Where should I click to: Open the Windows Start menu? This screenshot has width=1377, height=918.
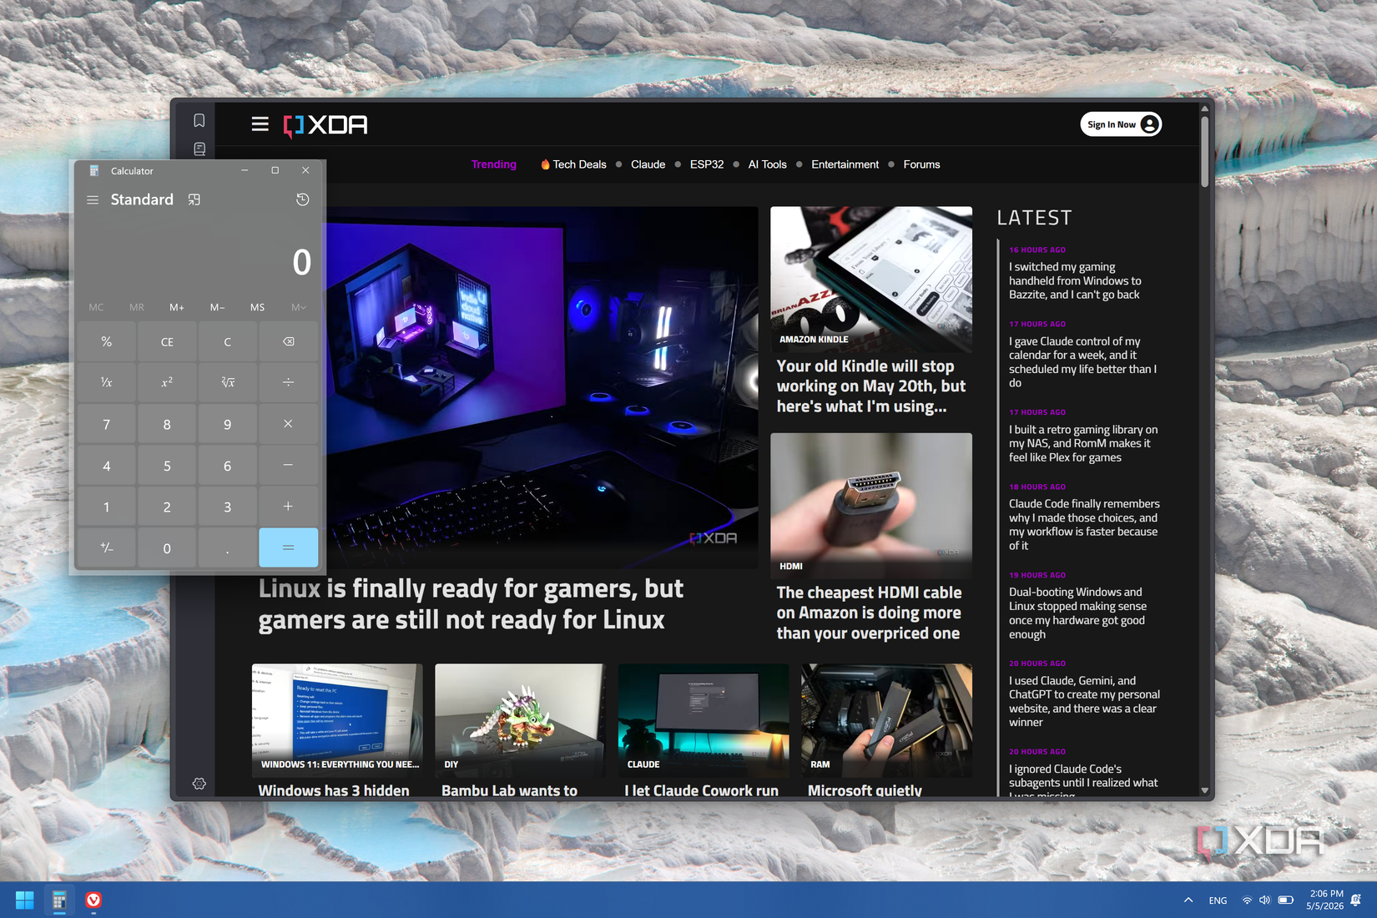click(24, 900)
